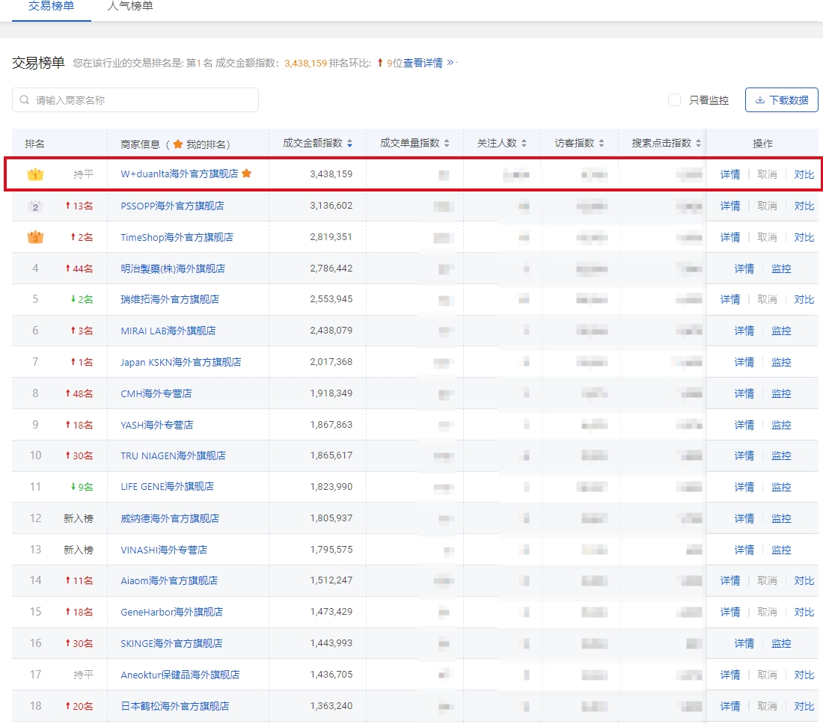The width and height of the screenshot is (823, 724).
Task: Open 威纳德海外官方旗舰店 store link
Action: tap(170, 518)
